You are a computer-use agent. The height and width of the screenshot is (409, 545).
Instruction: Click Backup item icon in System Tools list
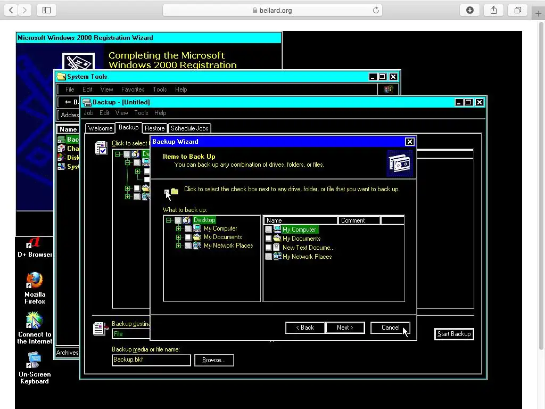point(62,140)
